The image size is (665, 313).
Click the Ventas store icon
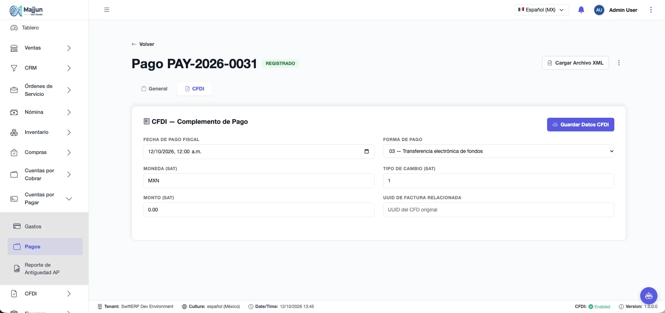(x=14, y=48)
